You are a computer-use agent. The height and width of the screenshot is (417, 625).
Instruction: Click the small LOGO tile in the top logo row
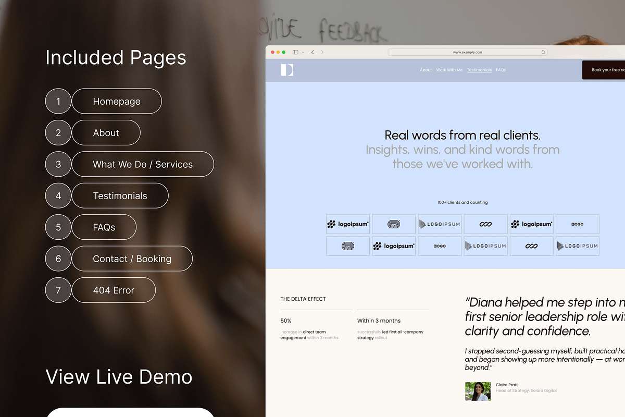tap(577, 224)
